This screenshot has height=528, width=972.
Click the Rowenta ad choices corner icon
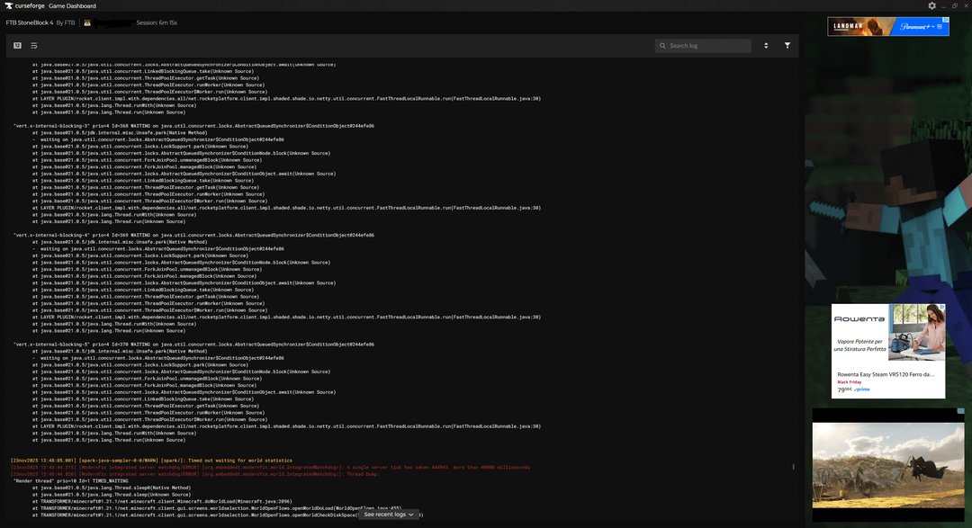(x=941, y=307)
